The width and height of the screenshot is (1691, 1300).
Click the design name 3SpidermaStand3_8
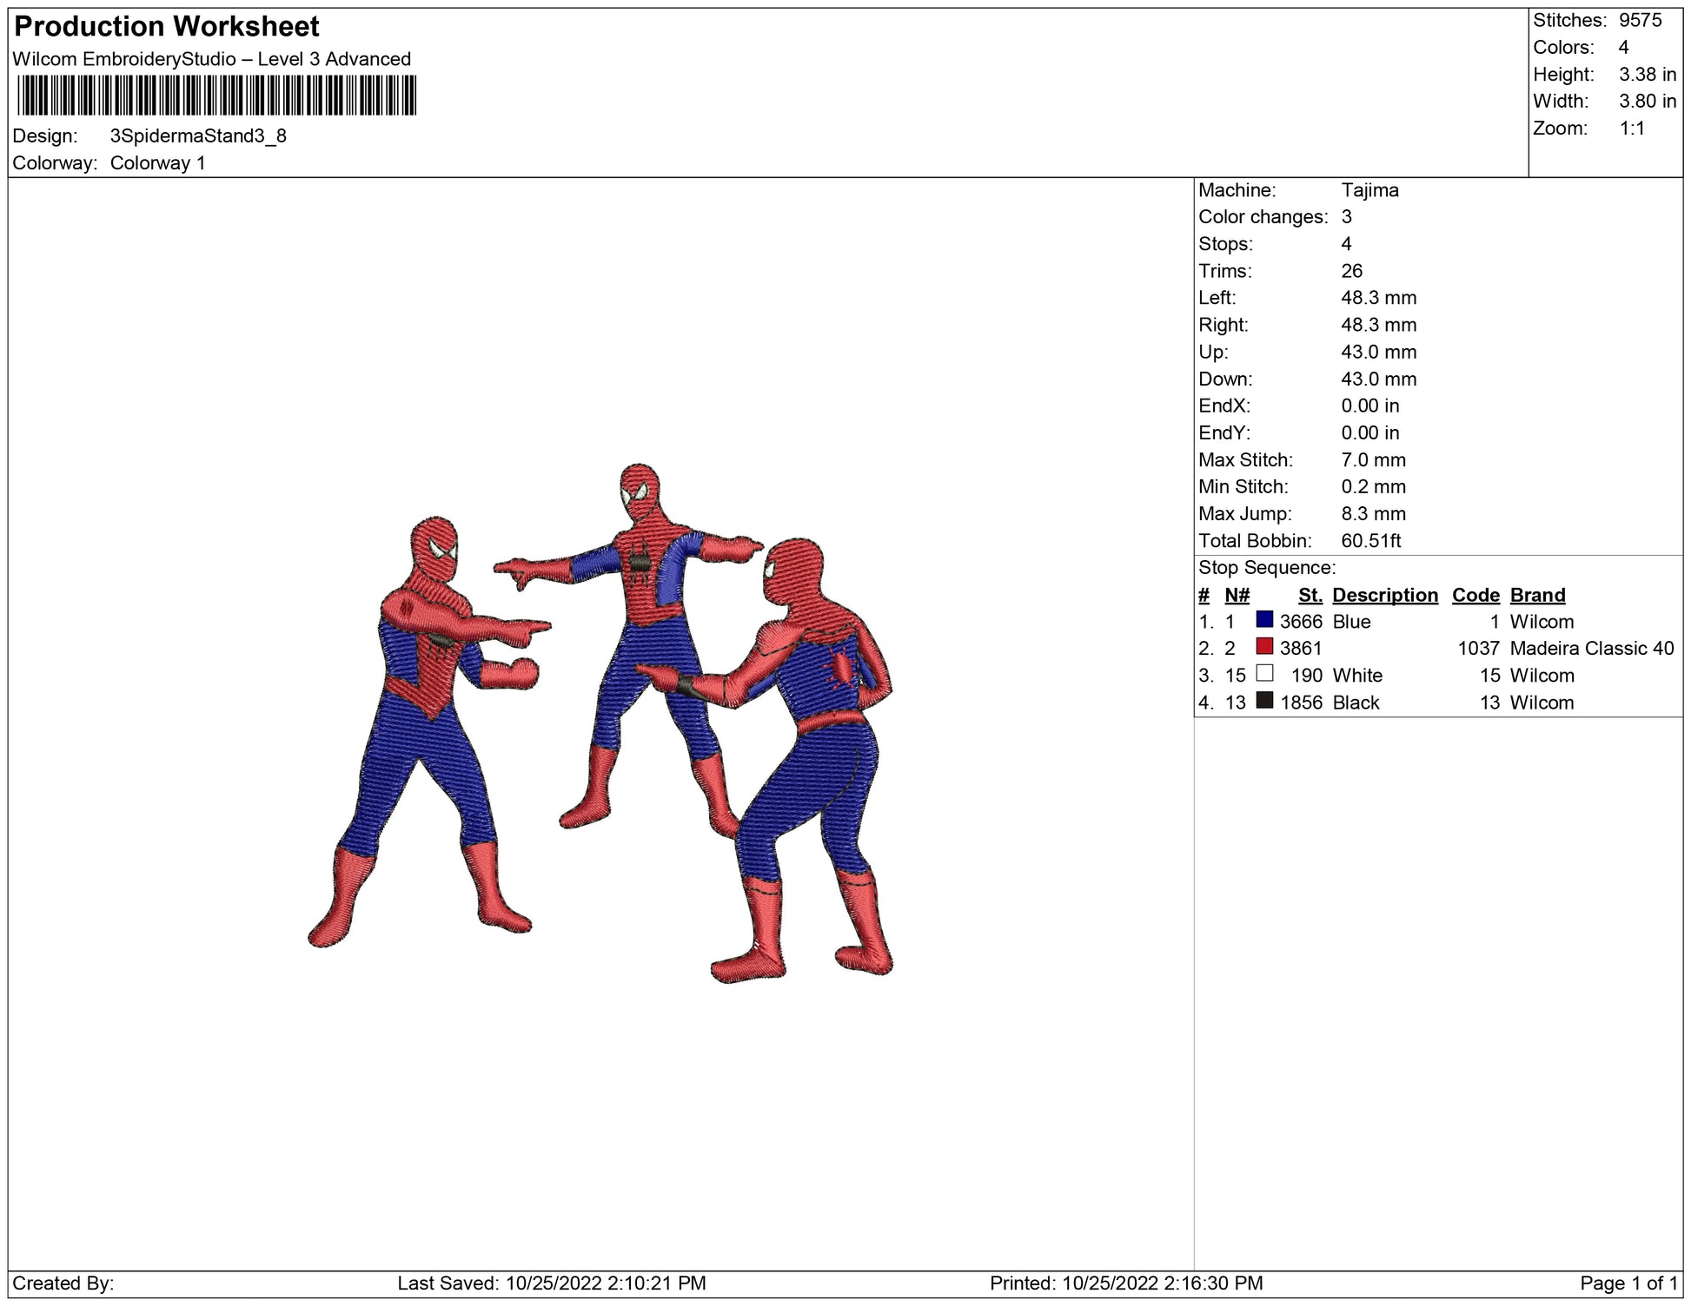[198, 136]
